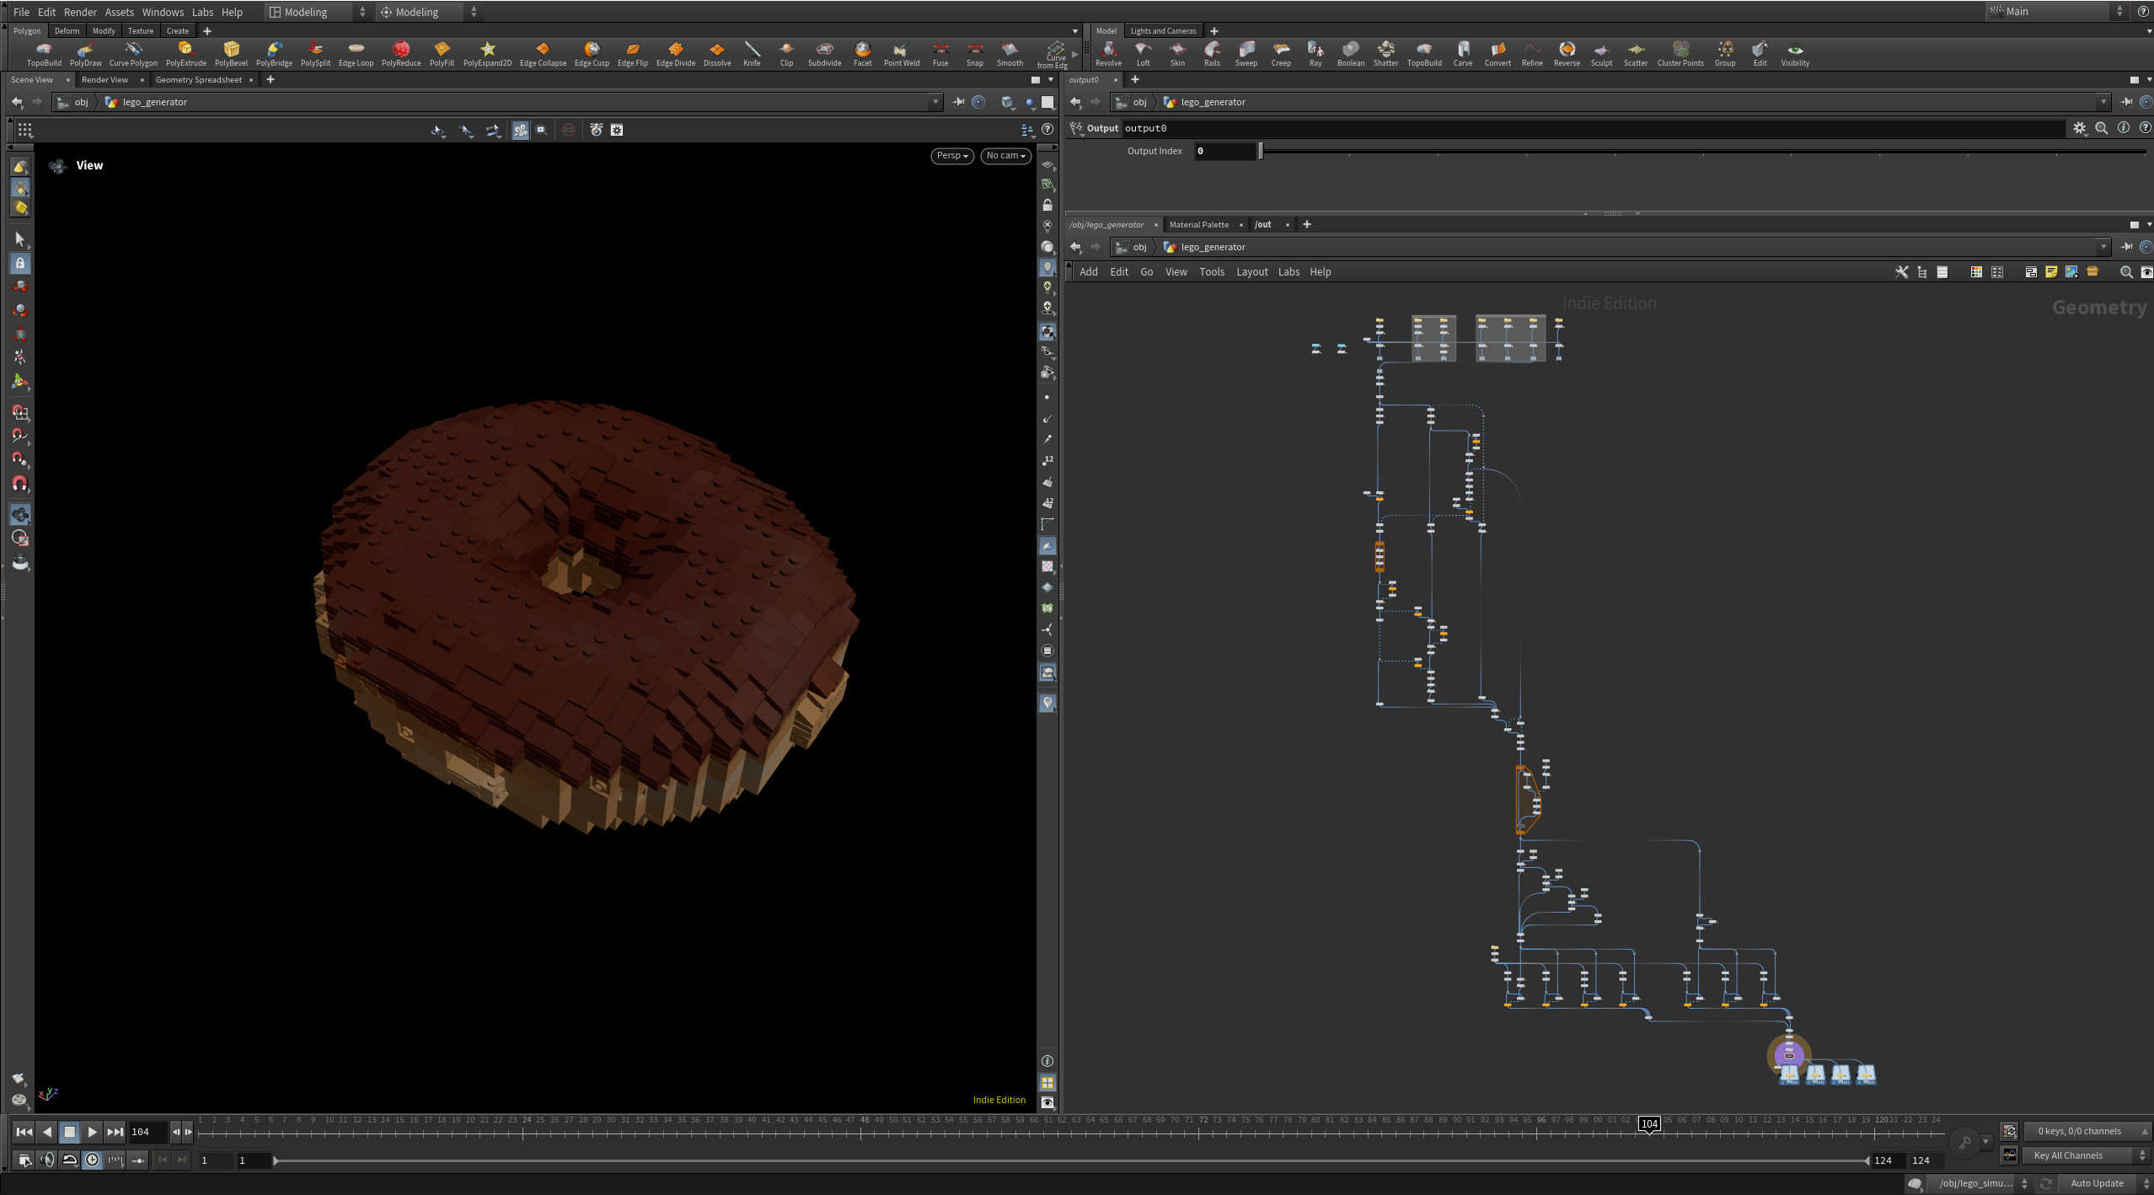Viewport: 2154px width, 1195px height.
Task: Toggle pin for the parameter pane path
Action: coord(2126,102)
